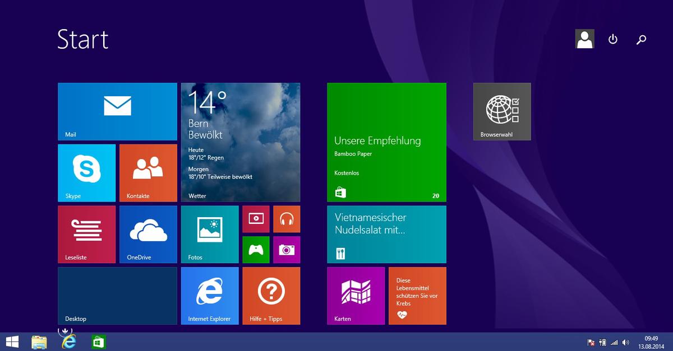Image resolution: width=673 pixels, height=351 pixels.
Task: Select the Leseliste tile
Action: tap(86, 234)
